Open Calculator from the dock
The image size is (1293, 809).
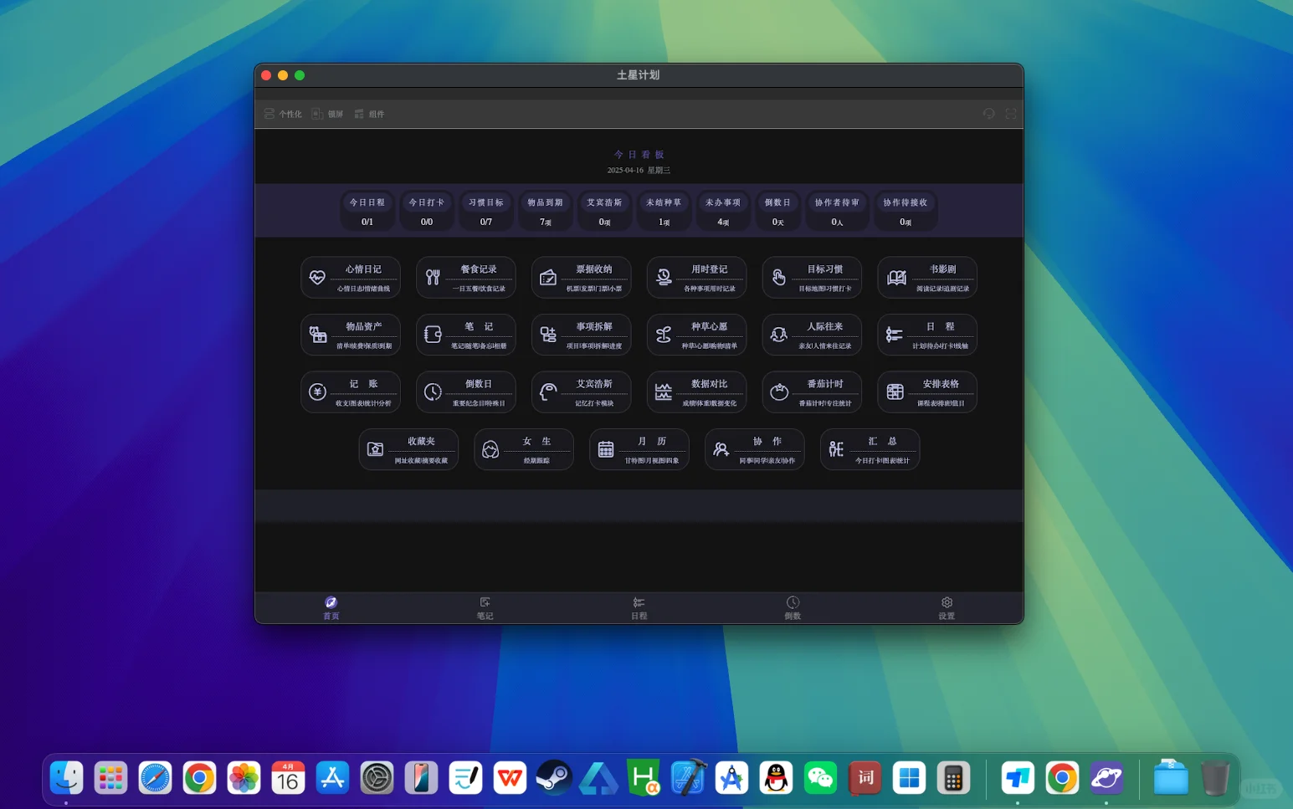coord(953,778)
